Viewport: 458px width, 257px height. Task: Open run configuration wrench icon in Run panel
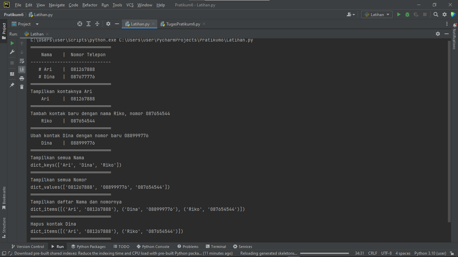point(12,52)
